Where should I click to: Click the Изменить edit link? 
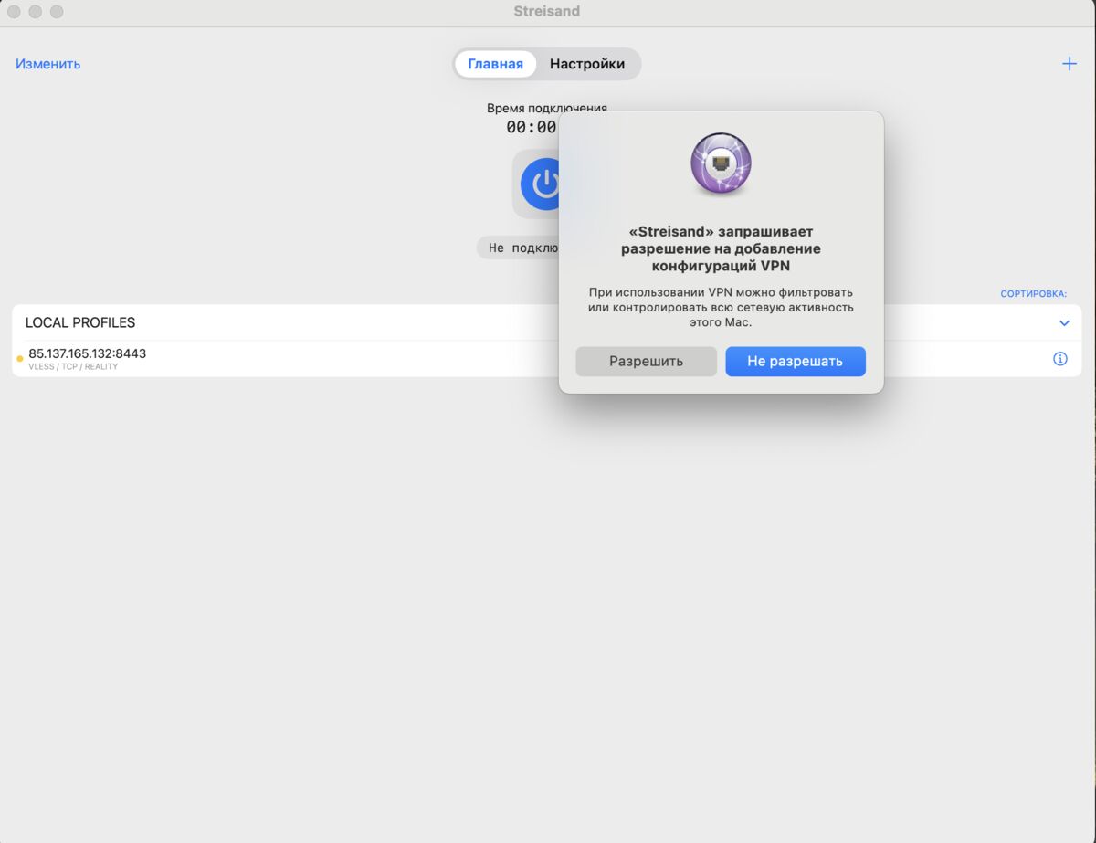[x=48, y=64]
